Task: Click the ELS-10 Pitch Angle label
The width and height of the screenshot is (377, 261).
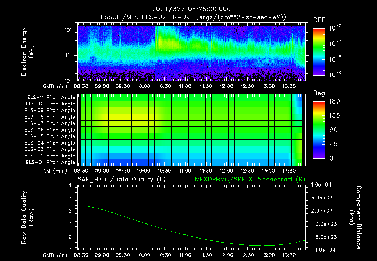Action: pos(50,104)
